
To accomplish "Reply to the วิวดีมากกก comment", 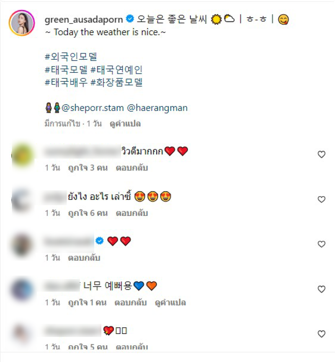I will [x=131, y=168].
